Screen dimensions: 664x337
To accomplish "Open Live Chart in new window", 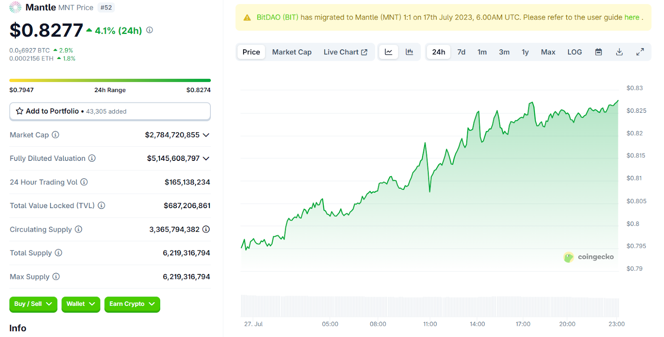I will 345,52.
